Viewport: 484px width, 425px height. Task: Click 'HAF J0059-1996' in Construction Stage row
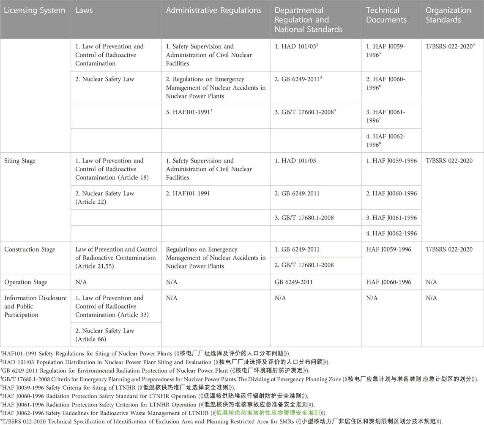tap(388, 249)
